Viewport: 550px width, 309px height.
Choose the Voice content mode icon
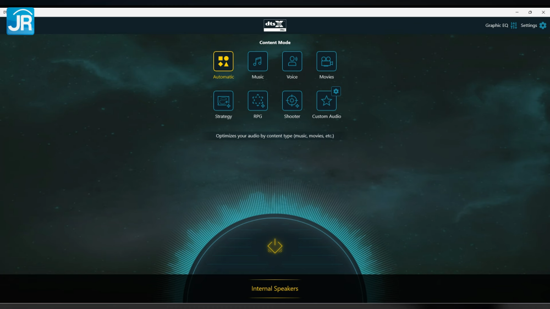(292, 62)
